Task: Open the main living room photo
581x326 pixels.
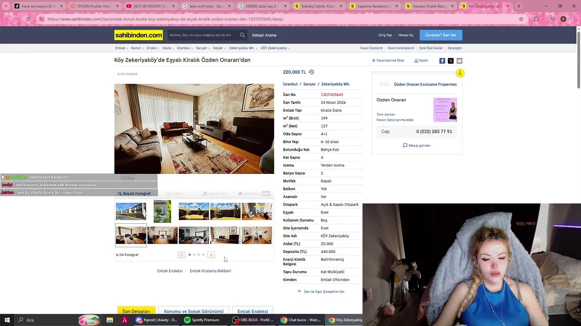Action: point(194,129)
